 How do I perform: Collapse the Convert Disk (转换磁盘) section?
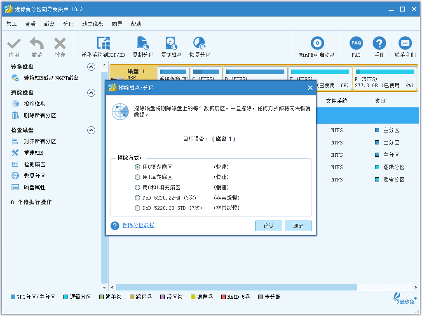[x=91, y=67]
